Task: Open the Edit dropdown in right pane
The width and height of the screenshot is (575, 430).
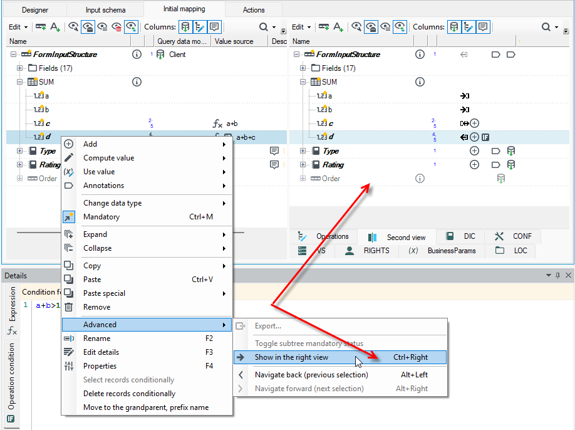Action: (x=301, y=27)
